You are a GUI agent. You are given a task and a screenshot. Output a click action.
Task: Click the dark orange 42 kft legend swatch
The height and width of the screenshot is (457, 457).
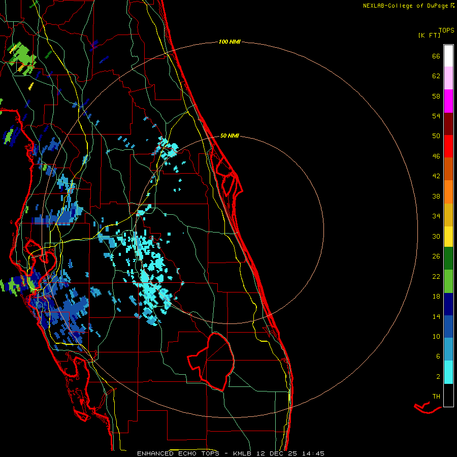point(448,169)
